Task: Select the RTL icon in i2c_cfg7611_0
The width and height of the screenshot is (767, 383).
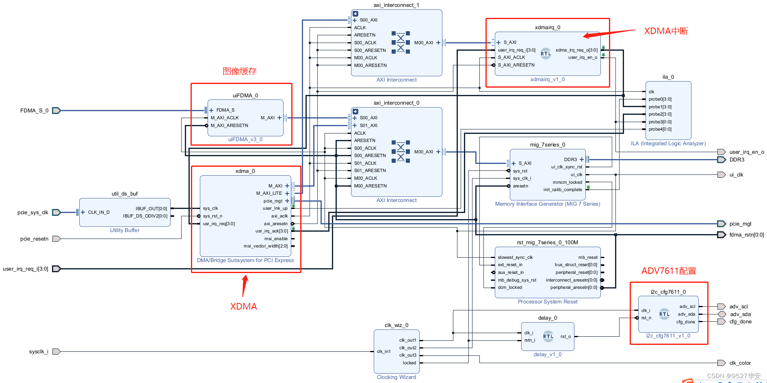Action: 664,314
